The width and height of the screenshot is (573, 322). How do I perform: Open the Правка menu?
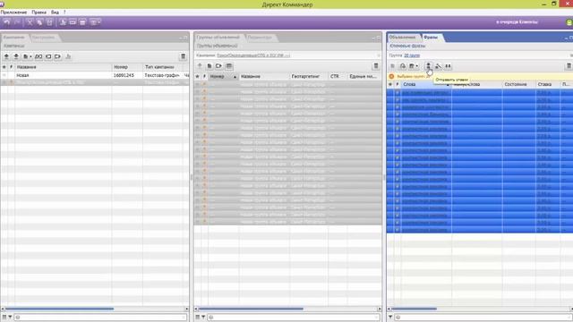pos(39,12)
